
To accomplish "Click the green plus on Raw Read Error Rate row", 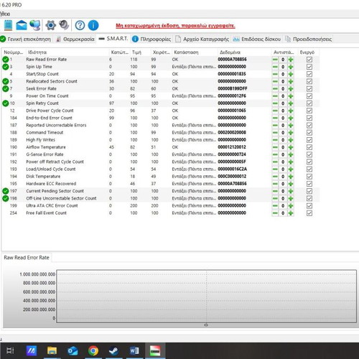I will click(x=291, y=60).
